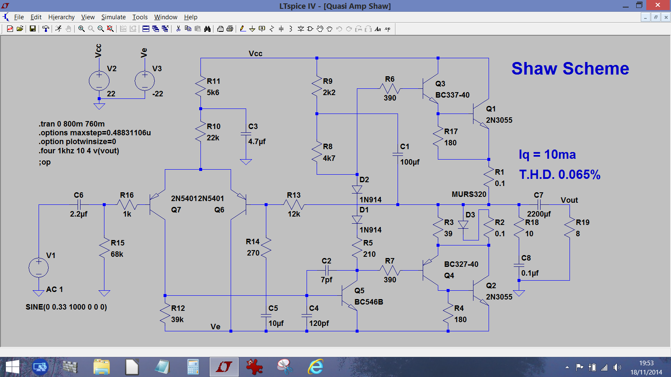The image size is (671, 377).
Task: Click the clock showing 19:53
Action: click(646, 363)
